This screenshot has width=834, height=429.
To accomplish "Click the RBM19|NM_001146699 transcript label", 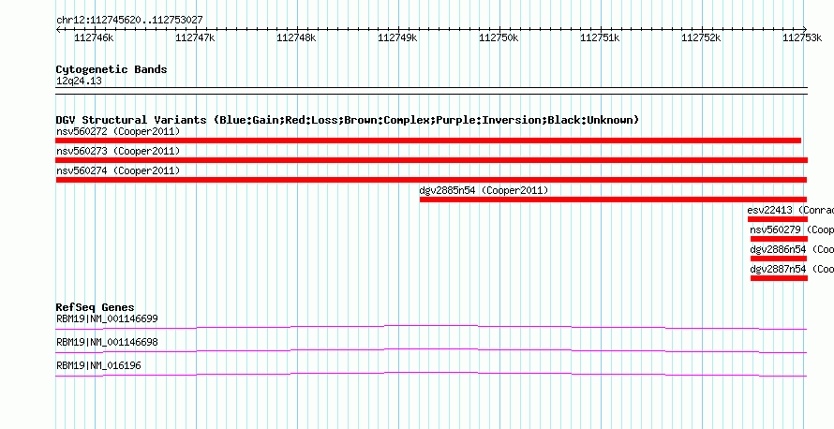I will (107, 319).
